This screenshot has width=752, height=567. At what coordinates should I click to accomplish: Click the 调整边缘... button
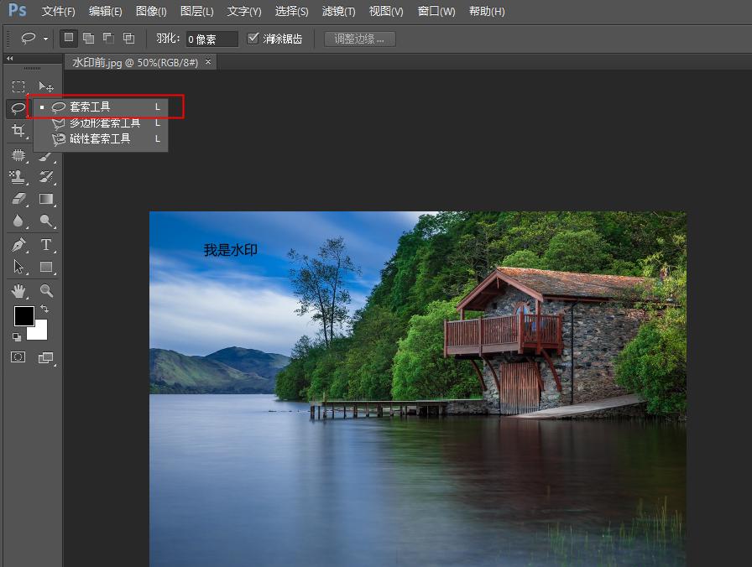point(359,39)
